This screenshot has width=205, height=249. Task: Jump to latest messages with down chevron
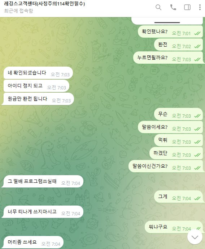[195, 237]
